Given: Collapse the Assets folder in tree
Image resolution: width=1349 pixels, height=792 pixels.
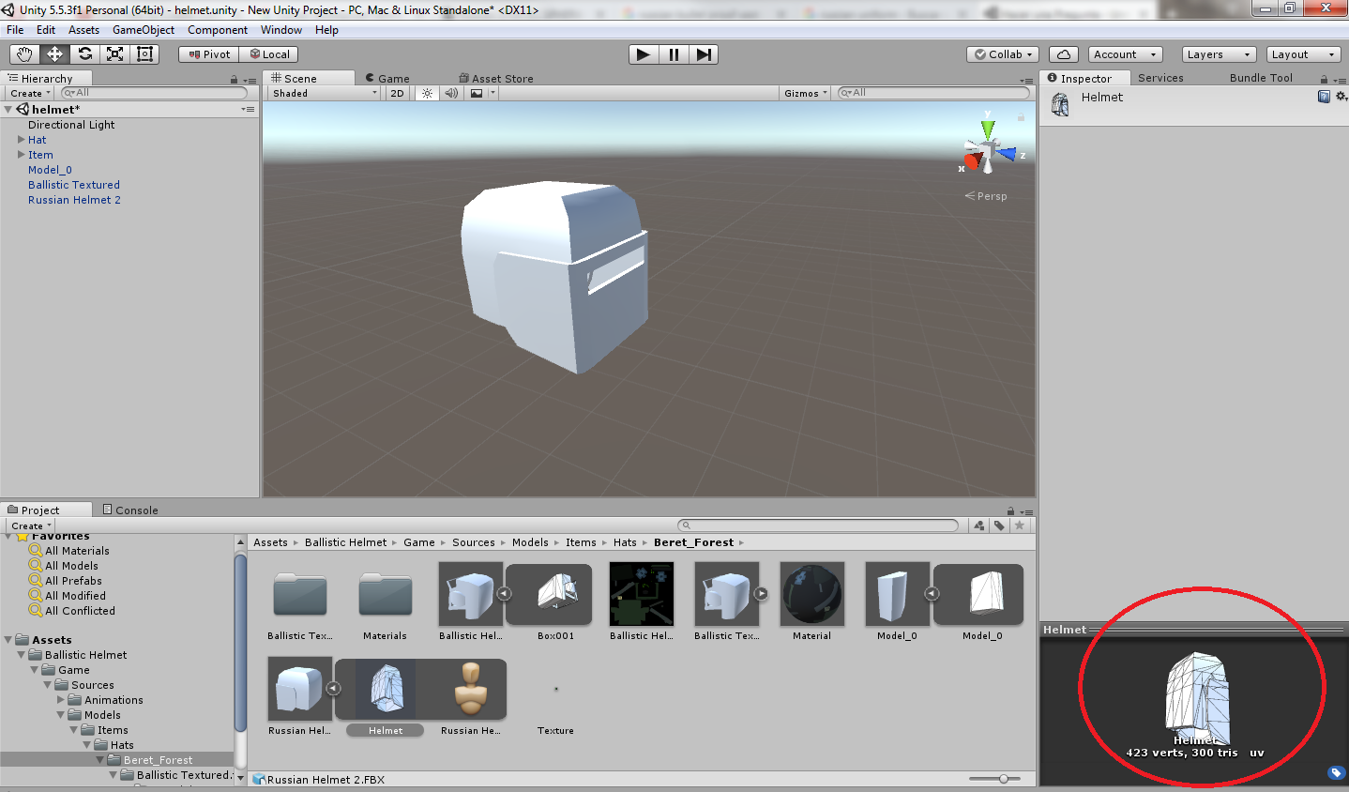Looking at the screenshot, I should pyautogui.click(x=8, y=640).
